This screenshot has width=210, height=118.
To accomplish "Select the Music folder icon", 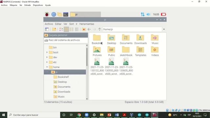I will (155, 38).
